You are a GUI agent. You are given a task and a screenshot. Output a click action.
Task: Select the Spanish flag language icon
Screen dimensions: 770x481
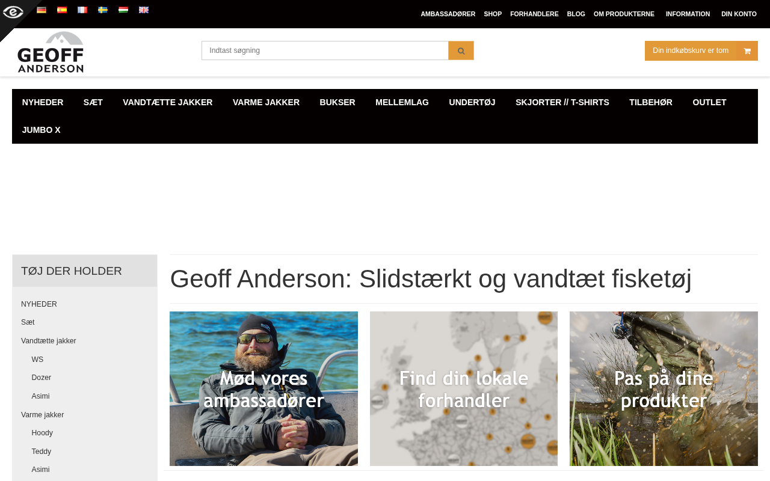(62, 10)
